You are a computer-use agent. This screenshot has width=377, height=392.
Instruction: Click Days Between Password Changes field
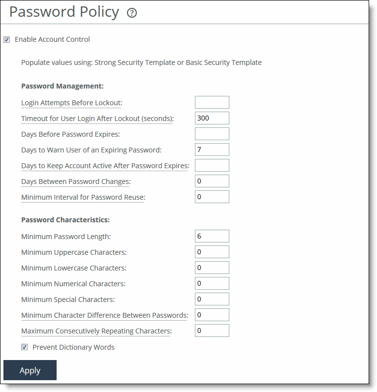(212, 181)
